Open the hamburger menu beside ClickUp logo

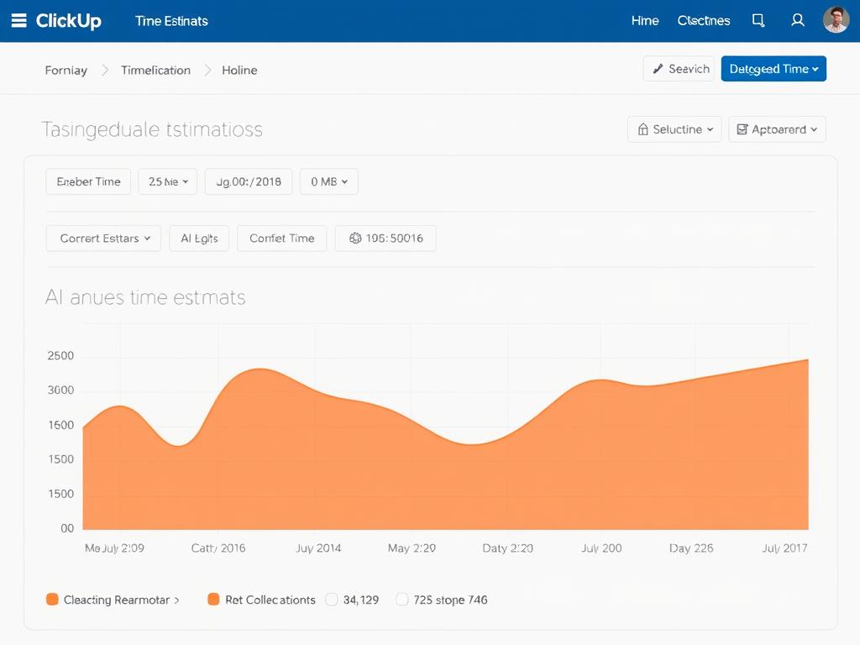coord(18,21)
